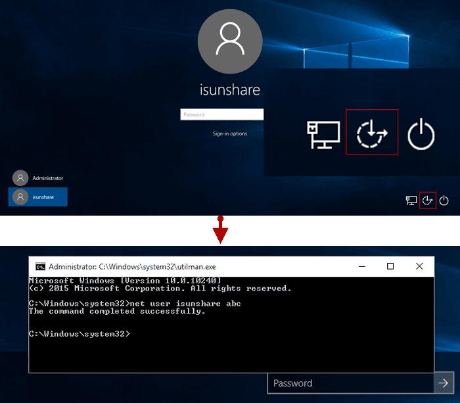
Task: Click the enlarged network monitor icon
Action: pos(323,135)
